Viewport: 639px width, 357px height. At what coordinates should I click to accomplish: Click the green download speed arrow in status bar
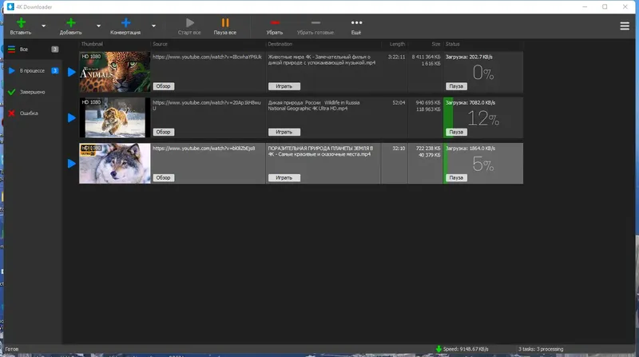click(x=439, y=349)
